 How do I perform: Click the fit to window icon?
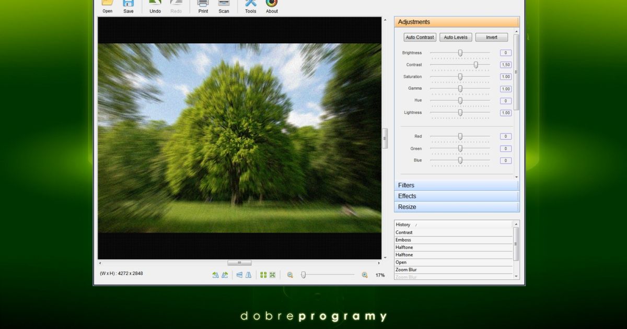pos(272,275)
